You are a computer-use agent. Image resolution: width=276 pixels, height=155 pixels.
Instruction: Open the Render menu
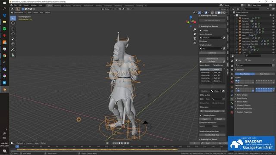click(26, 5)
